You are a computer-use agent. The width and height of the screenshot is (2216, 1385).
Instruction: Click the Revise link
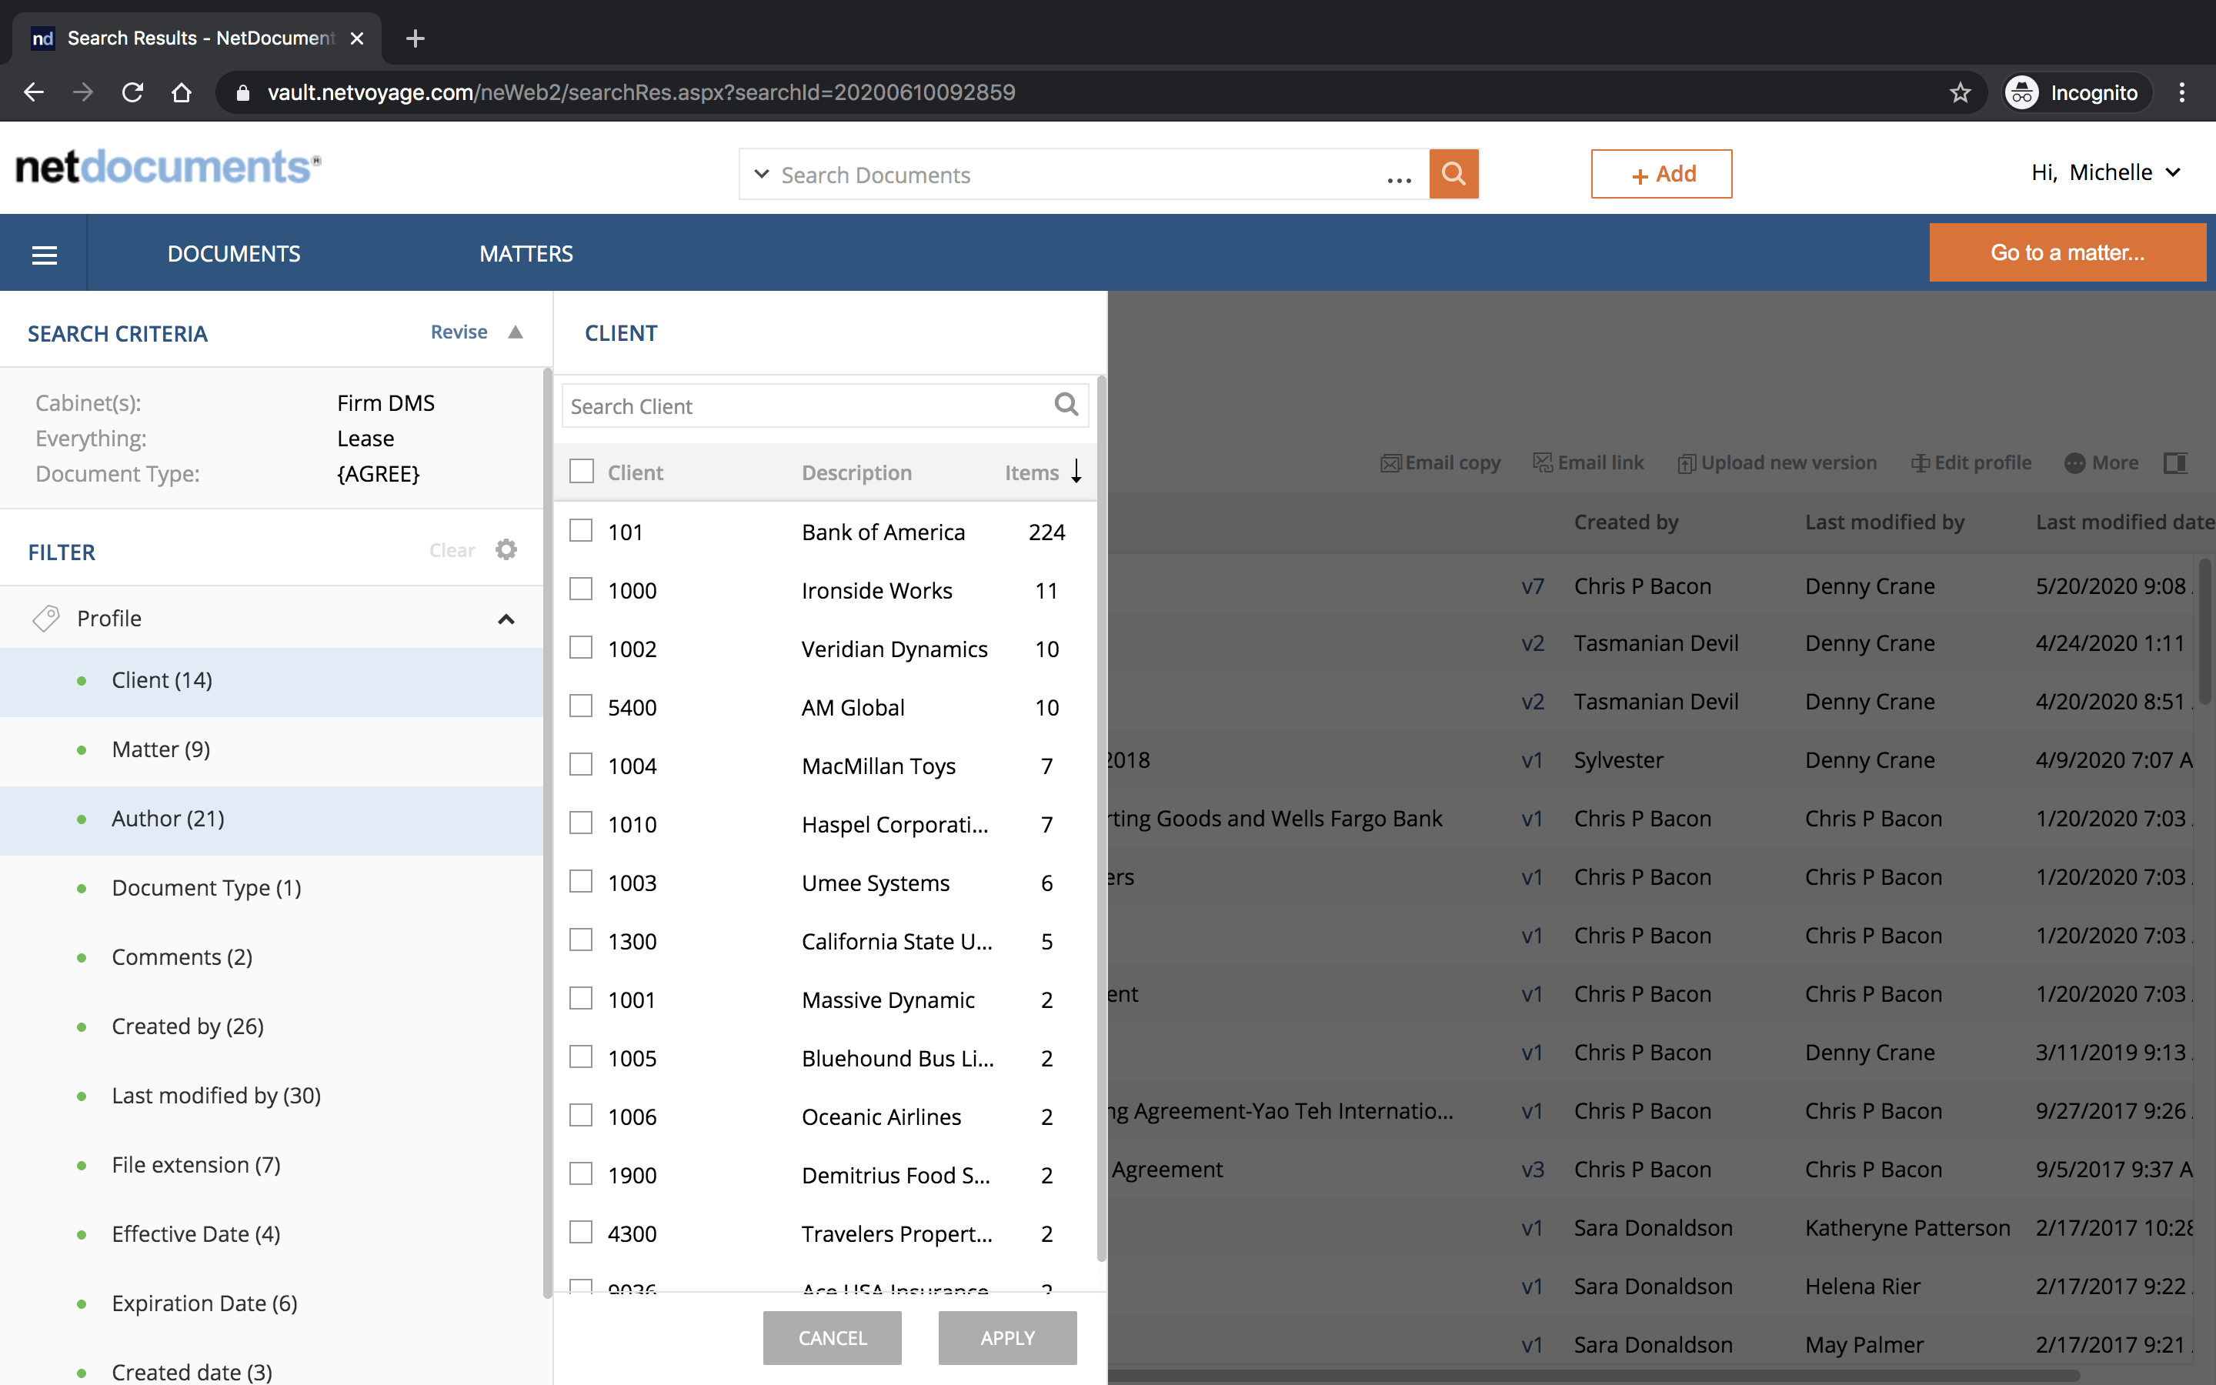(459, 332)
